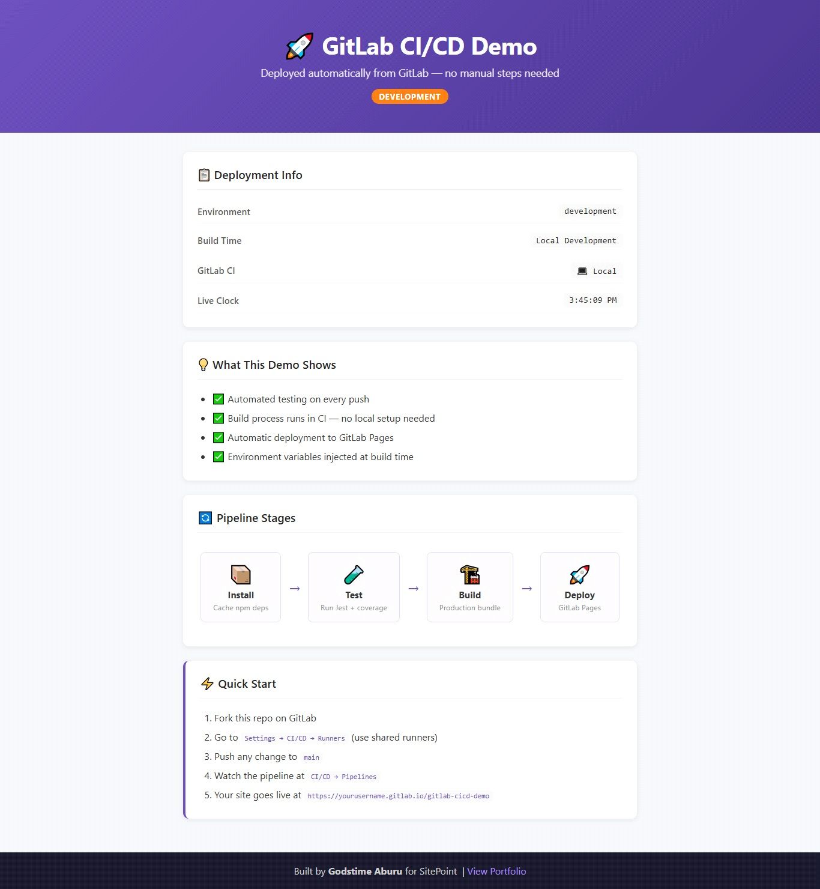Click the GitLab CI/CD Demo heading
This screenshot has height=889, width=820.
pos(429,46)
